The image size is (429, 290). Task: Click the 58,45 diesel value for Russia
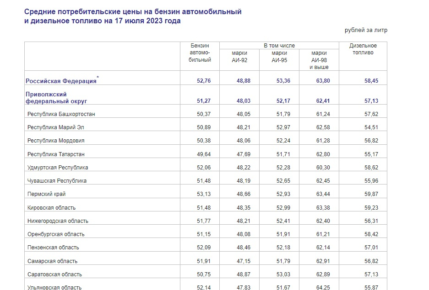click(x=371, y=81)
